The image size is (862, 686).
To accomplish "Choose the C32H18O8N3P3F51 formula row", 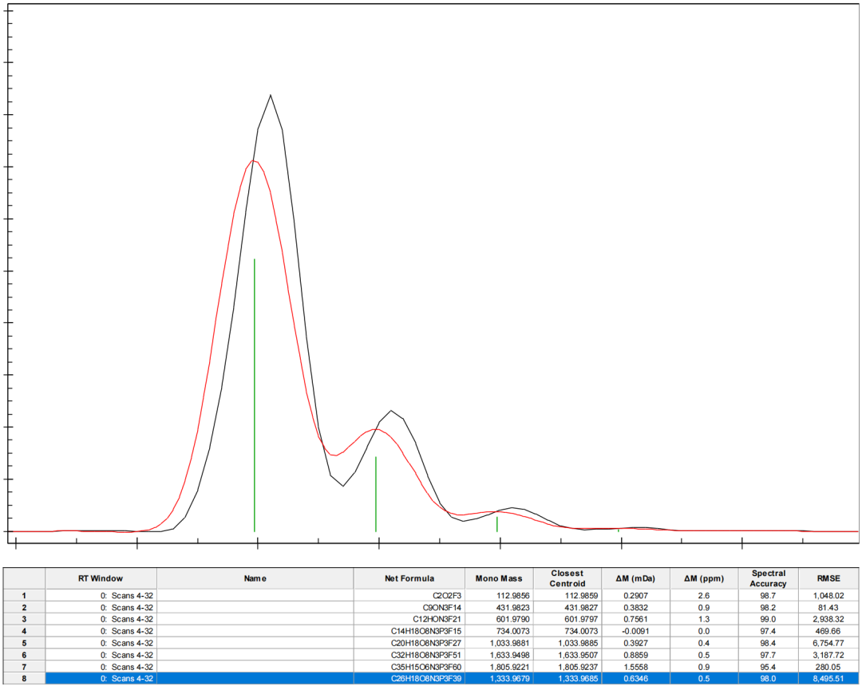I will (420, 655).
